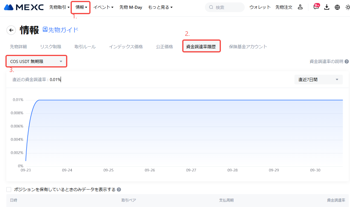Enable show data only when holding positions
Viewport: 350px width, 207px height.
point(9,190)
